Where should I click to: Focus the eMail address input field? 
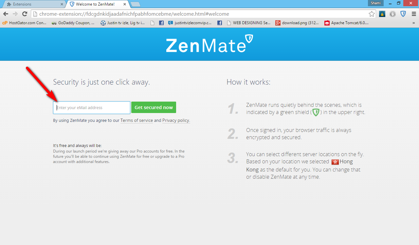92,107
